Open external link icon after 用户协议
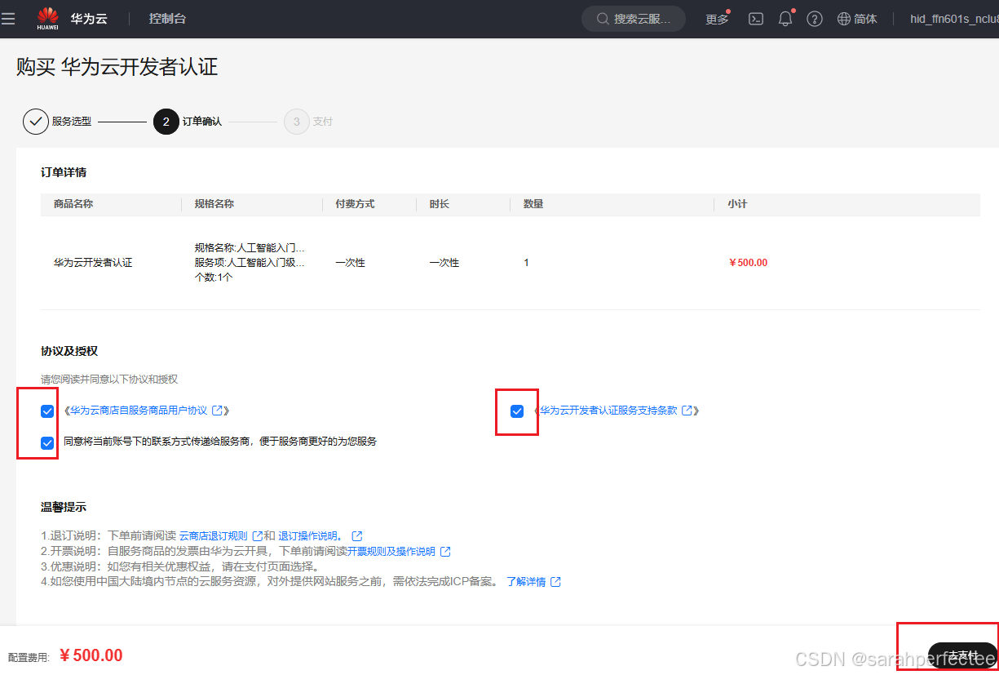This screenshot has height=675, width=999. (x=218, y=411)
